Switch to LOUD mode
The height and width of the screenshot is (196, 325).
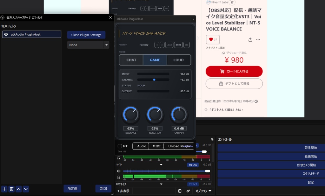(178, 60)
